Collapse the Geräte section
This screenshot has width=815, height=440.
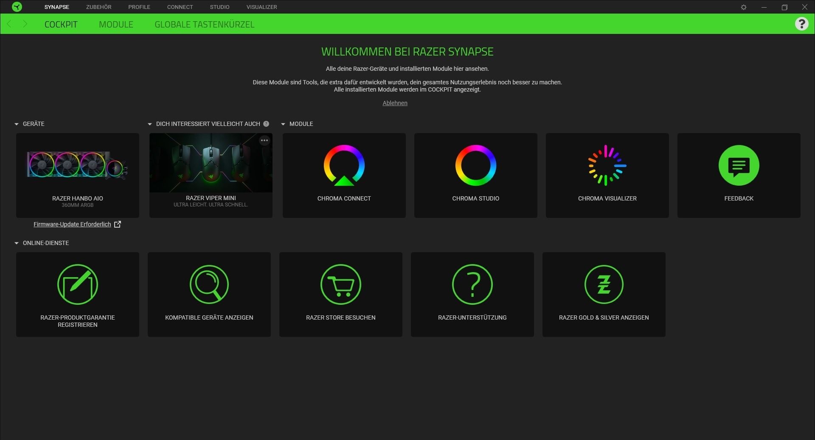(x=17, y=124)
